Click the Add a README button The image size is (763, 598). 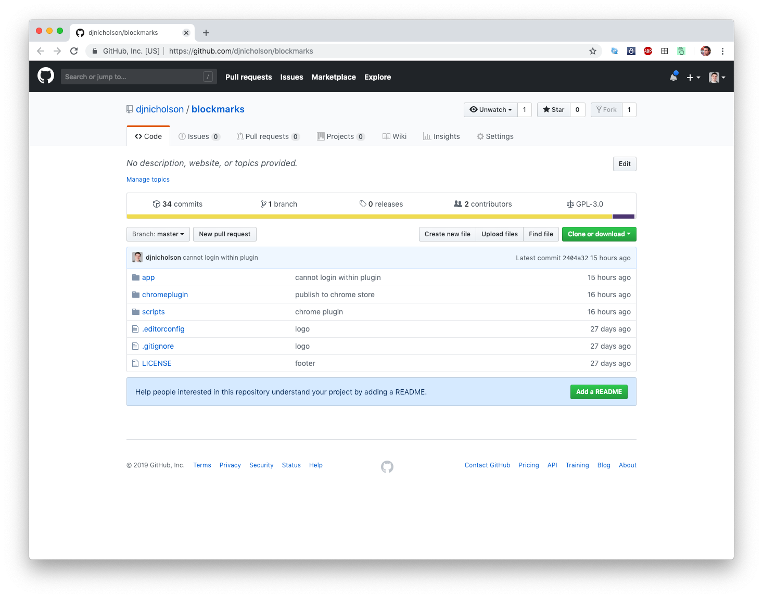pyautogui.click(x=599, y=392)
